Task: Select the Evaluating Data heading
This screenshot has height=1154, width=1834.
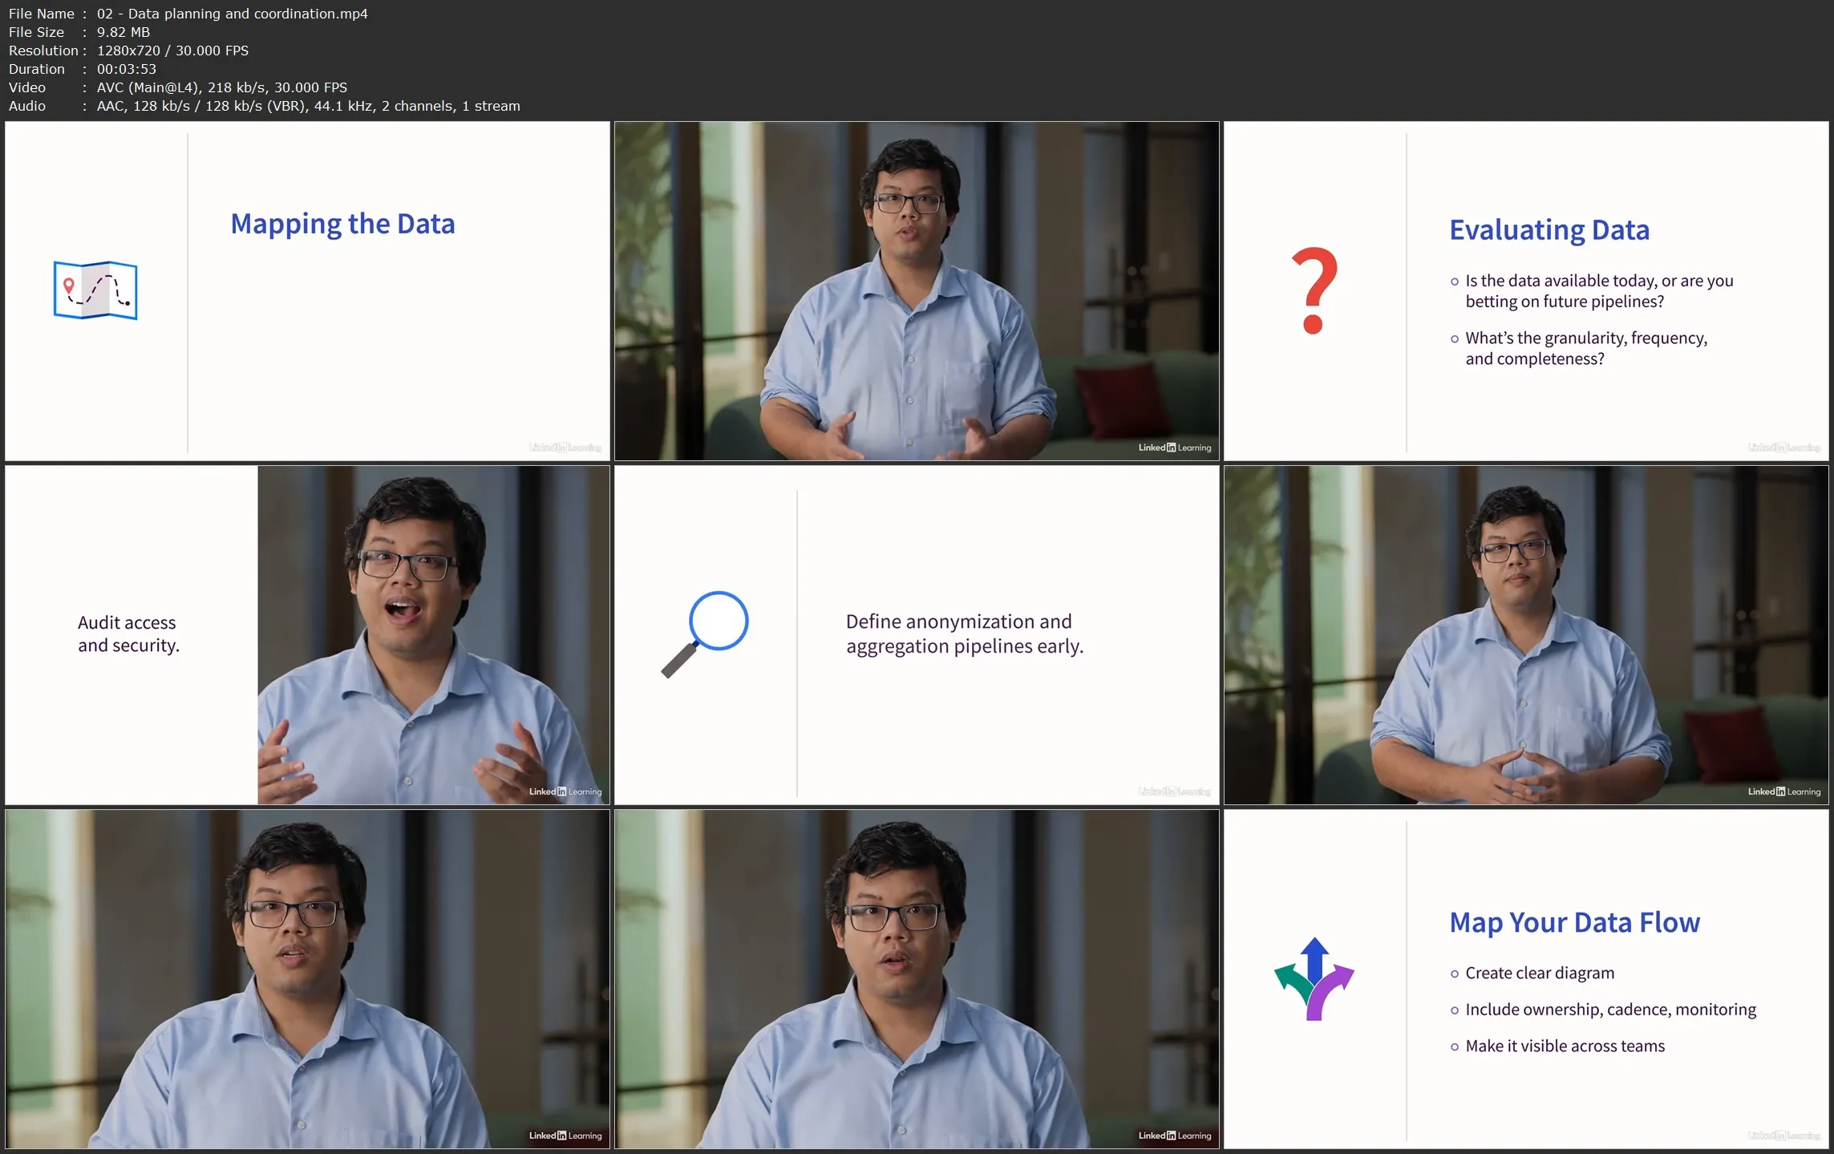Action: 1549,230
